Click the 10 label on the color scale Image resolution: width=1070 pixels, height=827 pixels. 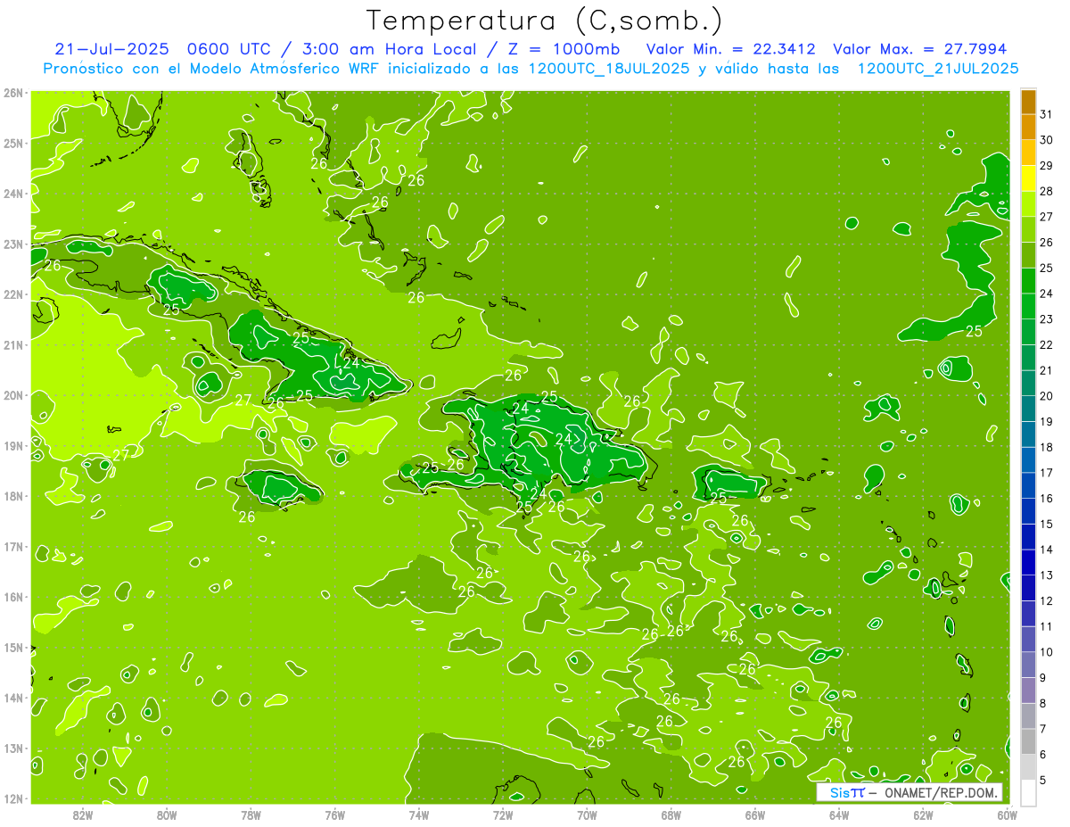tap(1046, 652)
